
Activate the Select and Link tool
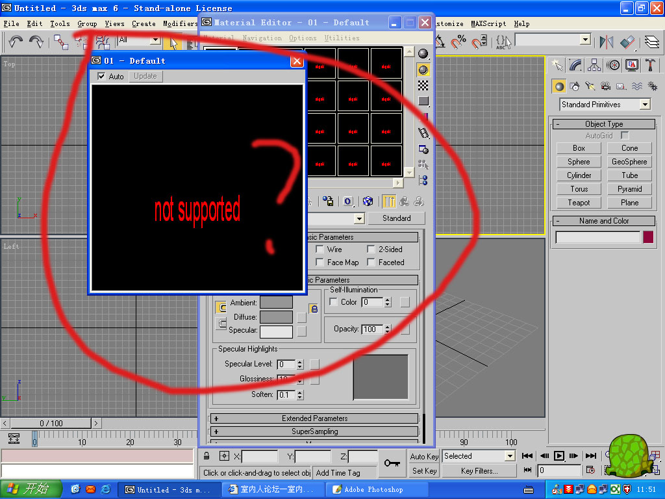coord(60,42)
